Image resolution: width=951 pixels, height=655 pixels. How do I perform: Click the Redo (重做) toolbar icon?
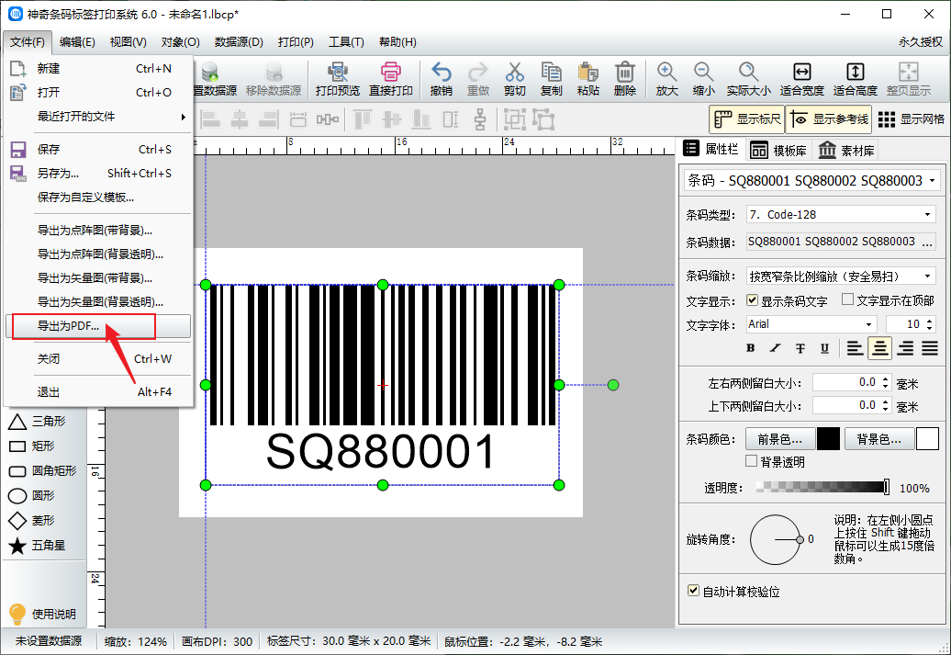click(478, 79)
